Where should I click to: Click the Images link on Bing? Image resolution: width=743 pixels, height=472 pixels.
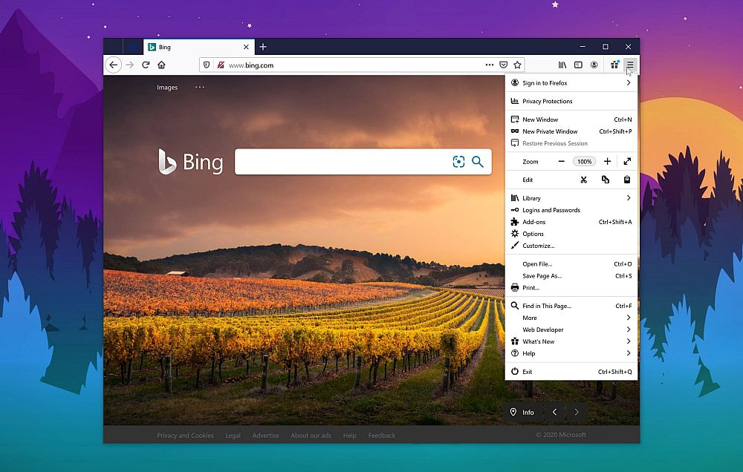[167, 88]
